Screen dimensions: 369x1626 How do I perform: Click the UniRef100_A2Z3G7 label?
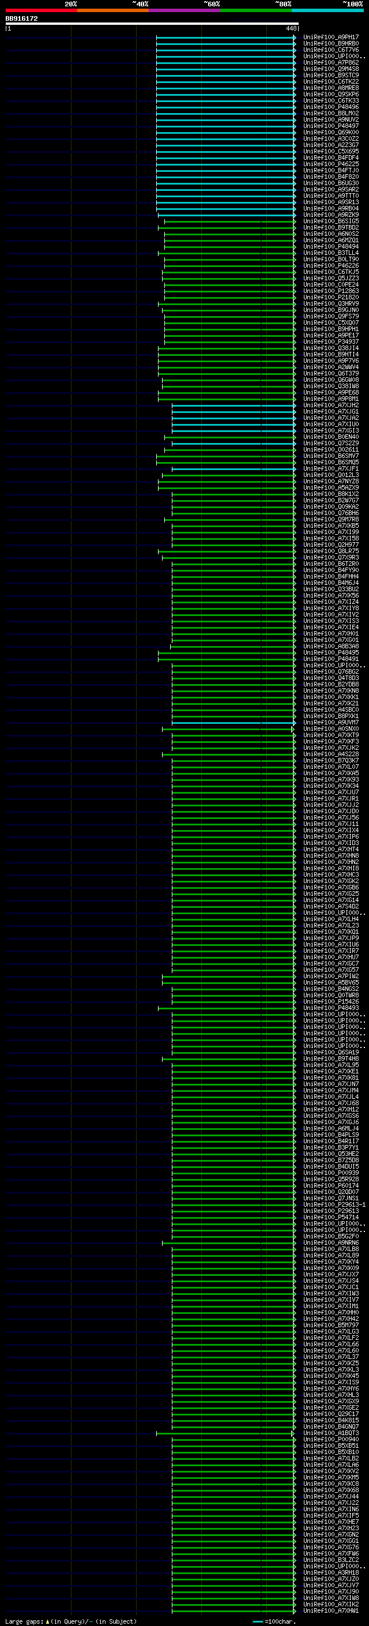point(331,145)
